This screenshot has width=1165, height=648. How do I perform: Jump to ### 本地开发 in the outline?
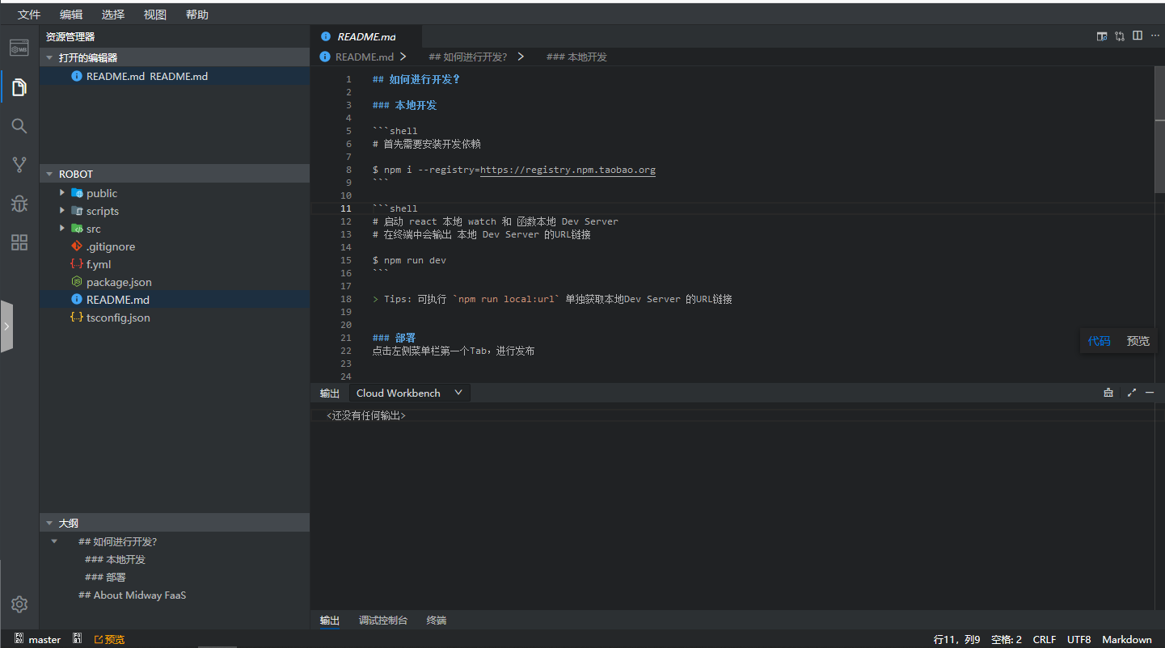[115, 559]
